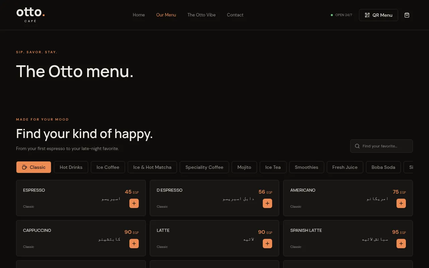Image resolution: width=429 pixels, height=268 pixels.
Task: Add LATTE using its plus button
Action: pyautogui.click(x=267, y=244)
